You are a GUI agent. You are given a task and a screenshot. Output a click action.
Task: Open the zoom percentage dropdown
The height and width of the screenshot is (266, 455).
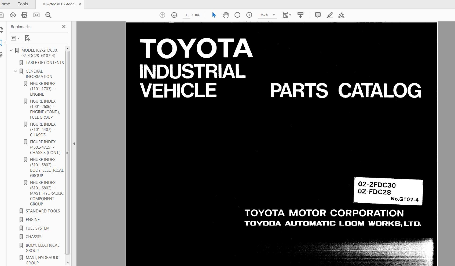coord(274,15)
